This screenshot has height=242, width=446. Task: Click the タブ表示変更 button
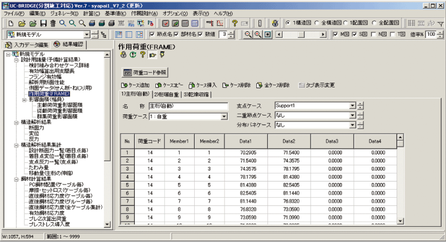pyautogui.click(x=316, y=85)
